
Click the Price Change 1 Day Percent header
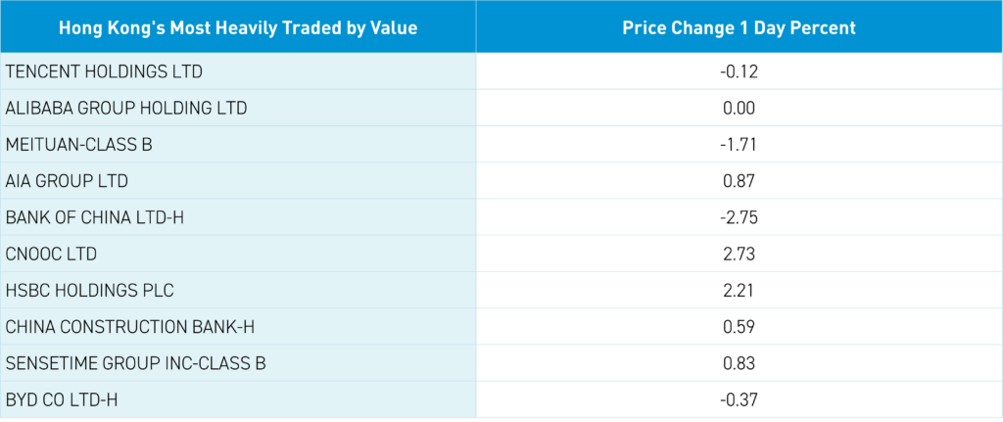tap(739, 27)
